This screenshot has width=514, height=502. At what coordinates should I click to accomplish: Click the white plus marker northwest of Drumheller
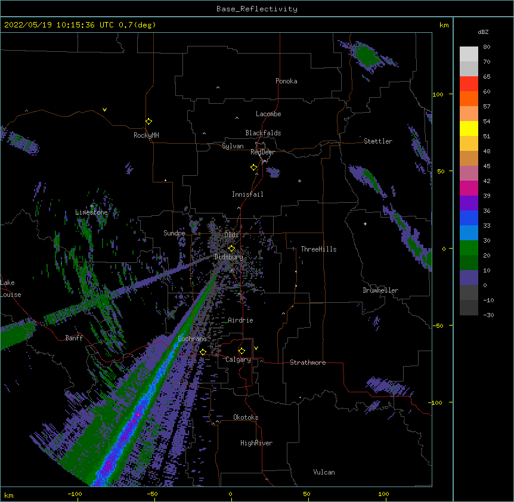[365, 224]
